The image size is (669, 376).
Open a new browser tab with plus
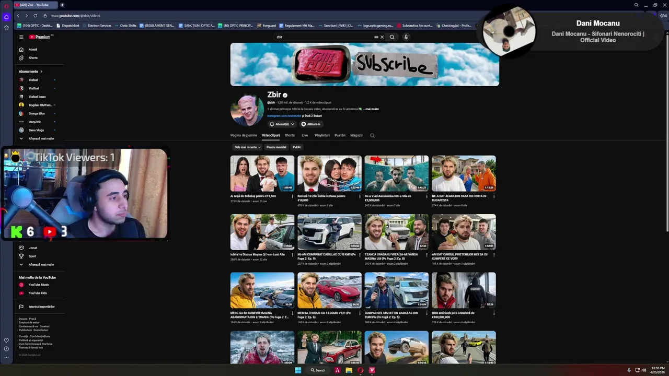(x=62, y=5)
